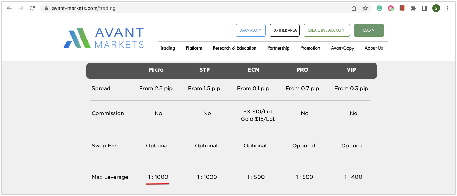Click the STP leverage '1 : 1000' value
457x196 pixels.
[x=207, y=177]
